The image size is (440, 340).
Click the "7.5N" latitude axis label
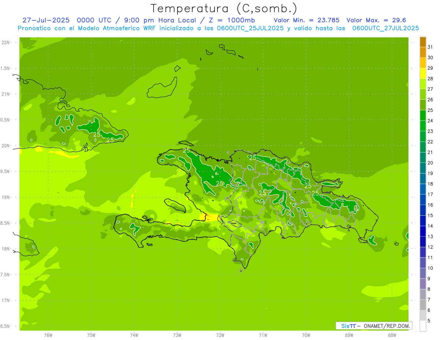5,275
